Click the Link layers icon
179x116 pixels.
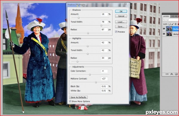coord(167,74)
